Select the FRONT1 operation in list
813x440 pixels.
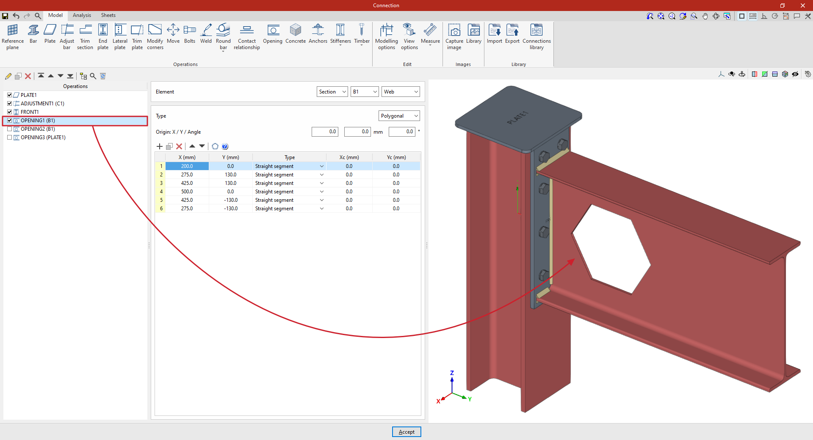tap(30, 112)
